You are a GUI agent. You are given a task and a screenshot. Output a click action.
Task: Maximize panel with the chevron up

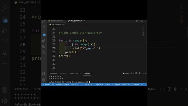[143, 73]
